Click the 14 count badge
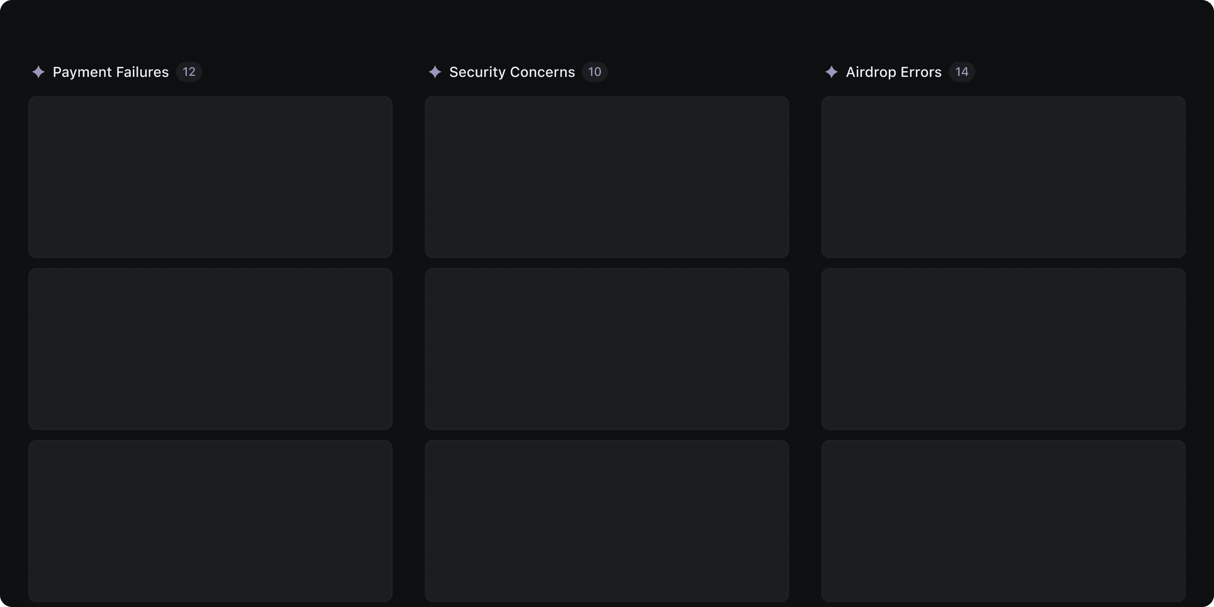 coord(961,72)
